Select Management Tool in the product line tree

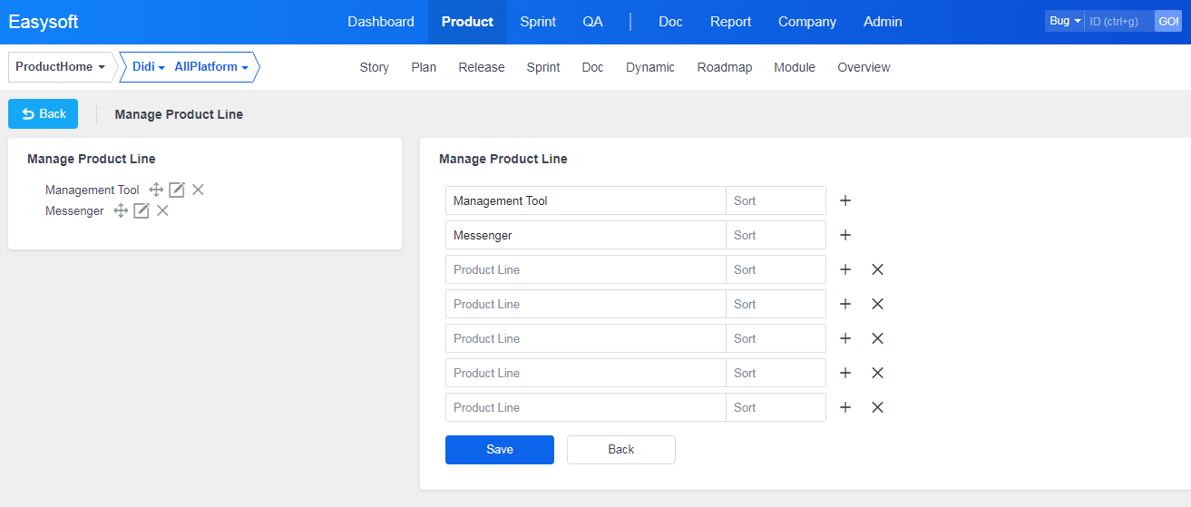point(93,190)
